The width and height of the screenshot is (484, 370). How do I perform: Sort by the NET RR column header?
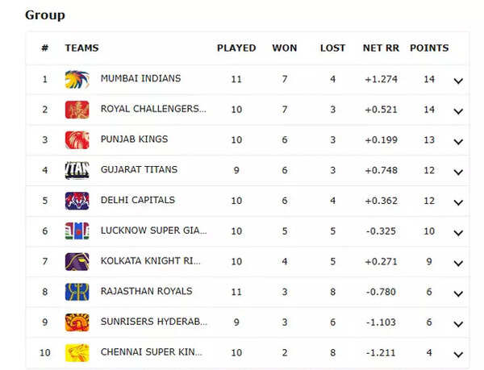(381, 48)
